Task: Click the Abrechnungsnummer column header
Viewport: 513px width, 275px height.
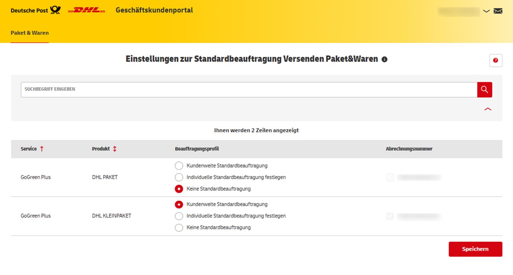Action: tap(409, 149)
